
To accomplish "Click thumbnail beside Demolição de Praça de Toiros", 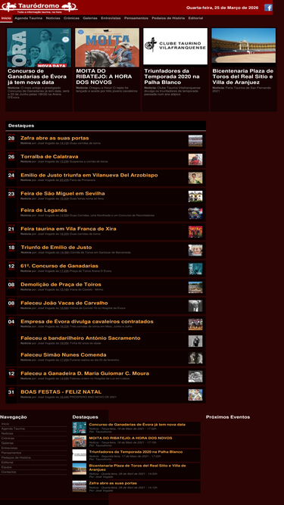I will coord(195,287).
